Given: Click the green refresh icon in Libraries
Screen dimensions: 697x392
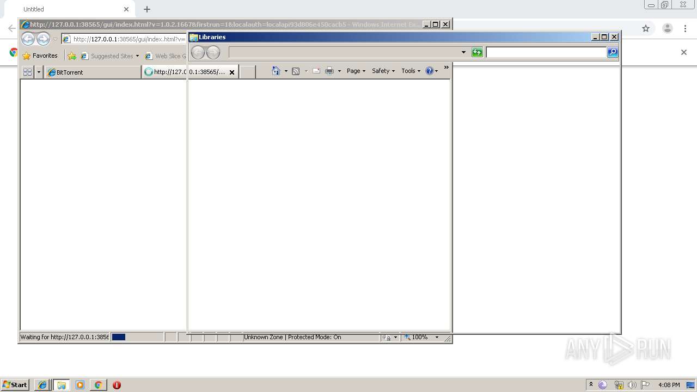Looking at the screenshot, I should (x=477, y=52).
